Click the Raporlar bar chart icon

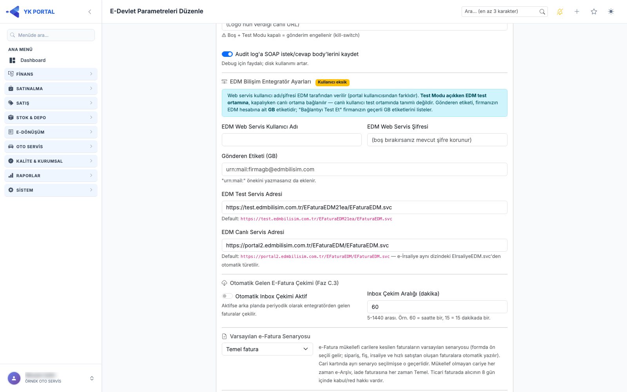point(11,175)
